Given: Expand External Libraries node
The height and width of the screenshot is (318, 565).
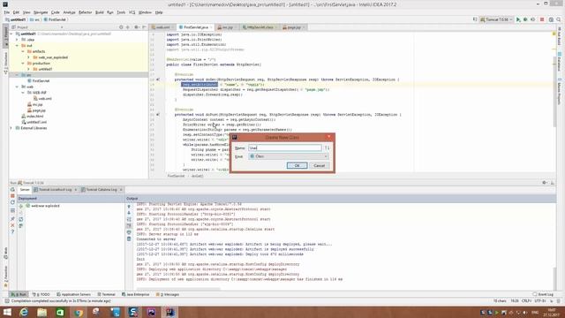Looking at the screenshot, I should click(11, 128).
